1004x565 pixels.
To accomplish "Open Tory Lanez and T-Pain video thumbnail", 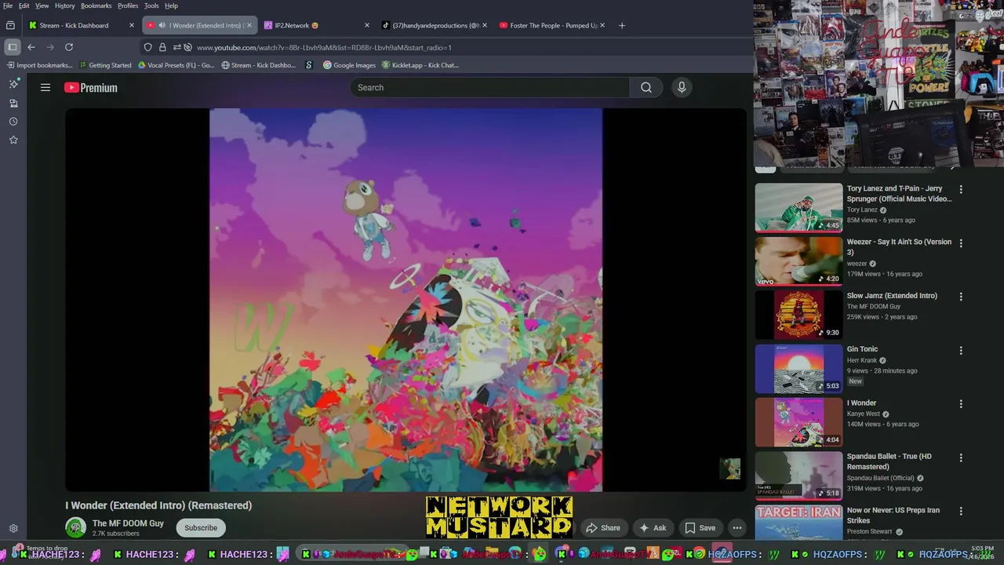I will (x=798, y=207).
